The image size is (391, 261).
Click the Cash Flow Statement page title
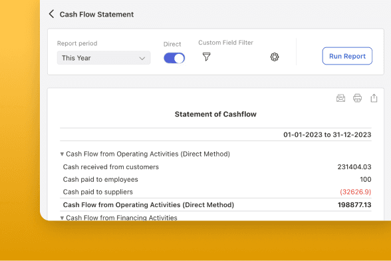(x=96, y=15)
